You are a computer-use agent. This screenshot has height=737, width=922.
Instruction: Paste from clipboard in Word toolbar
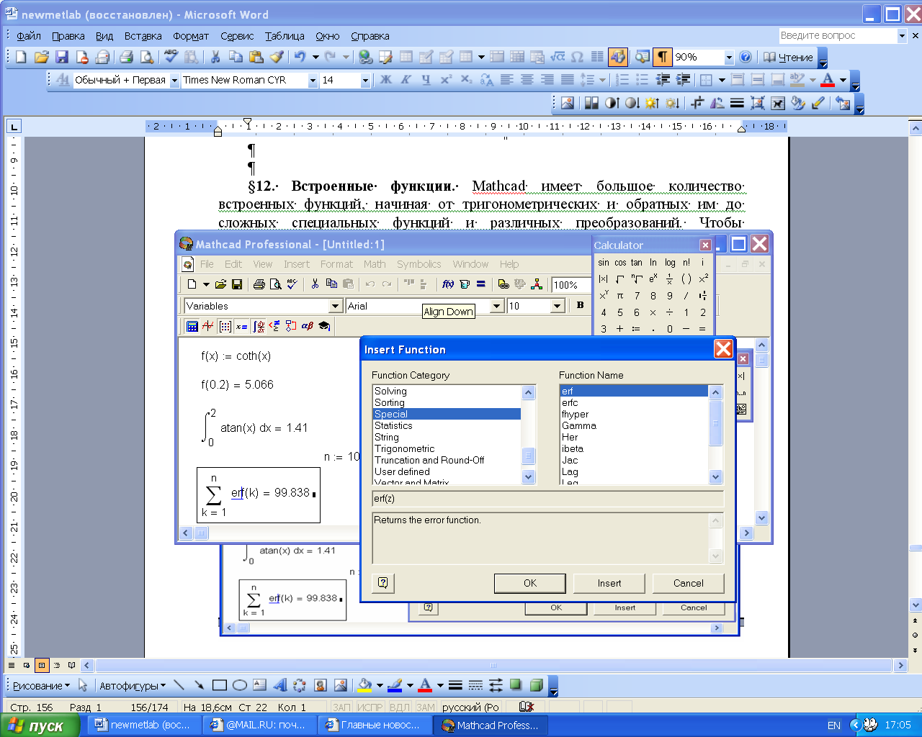[x=256, y=57]
